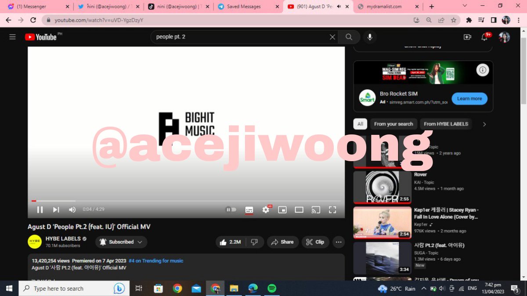Clear the search box text
The image size is (527, 296).
pyautogui.click(x=332, y=37)
